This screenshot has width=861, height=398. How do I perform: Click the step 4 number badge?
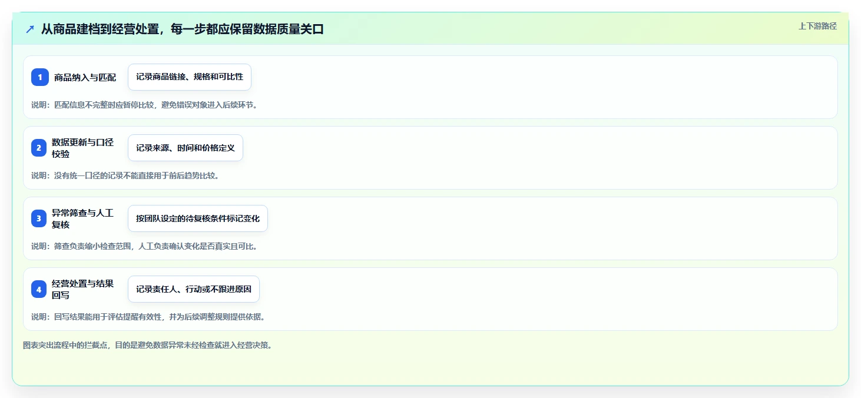click(39, 289)
